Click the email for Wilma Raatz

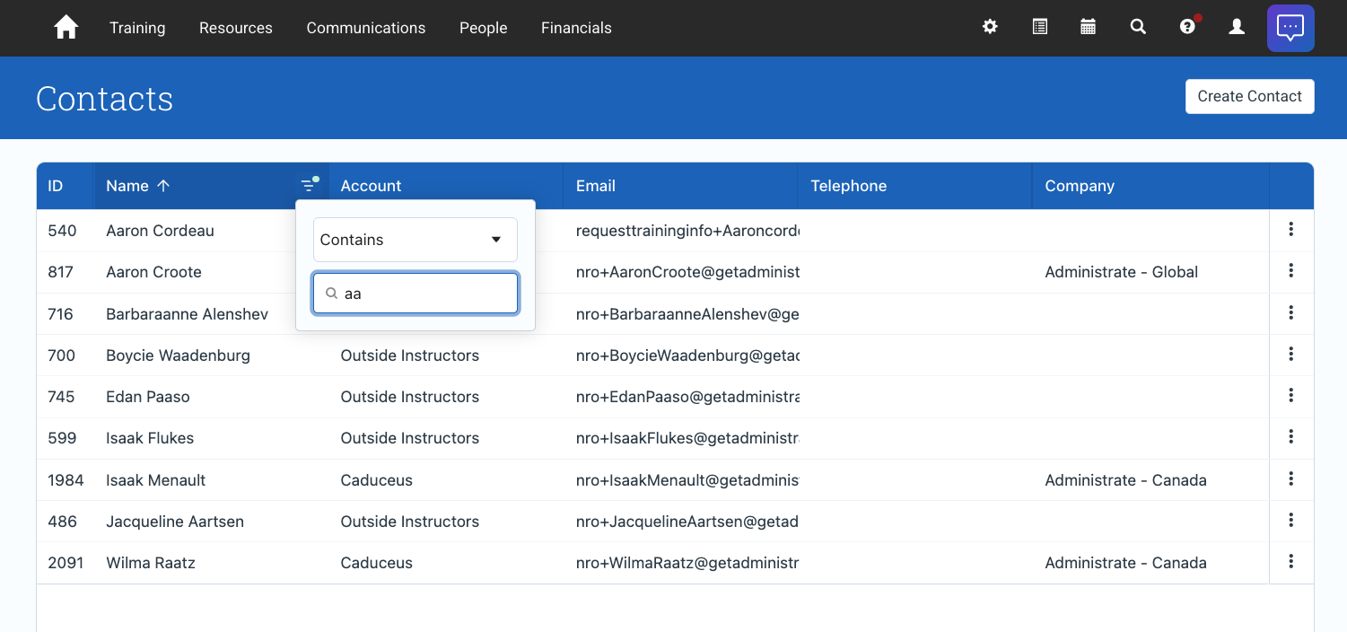(x=687, y=563)
